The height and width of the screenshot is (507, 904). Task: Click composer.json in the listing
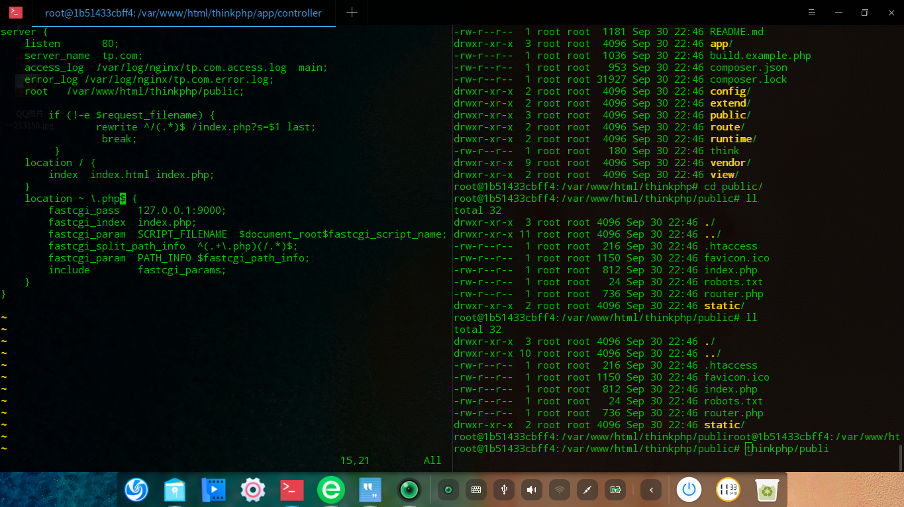click(748, 68)
